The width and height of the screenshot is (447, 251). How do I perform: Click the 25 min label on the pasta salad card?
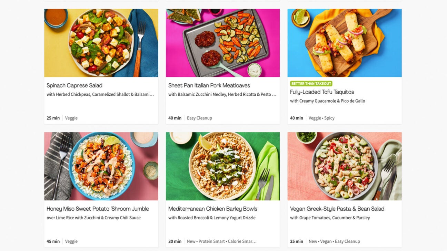click(296, 241)
